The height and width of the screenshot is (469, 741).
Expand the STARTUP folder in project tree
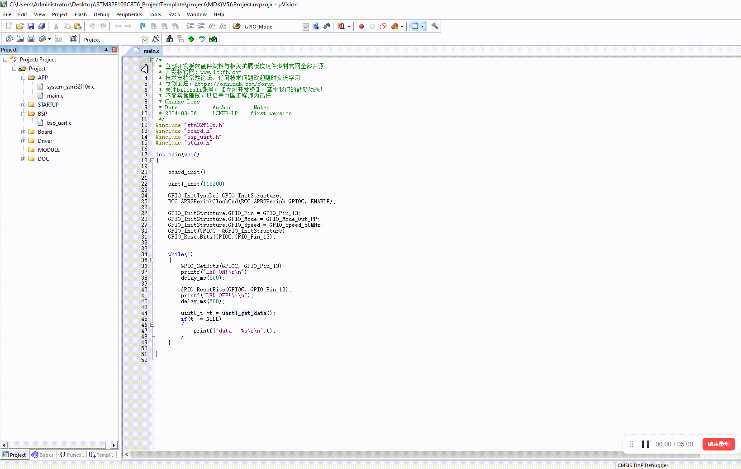(x=23, y=105)
